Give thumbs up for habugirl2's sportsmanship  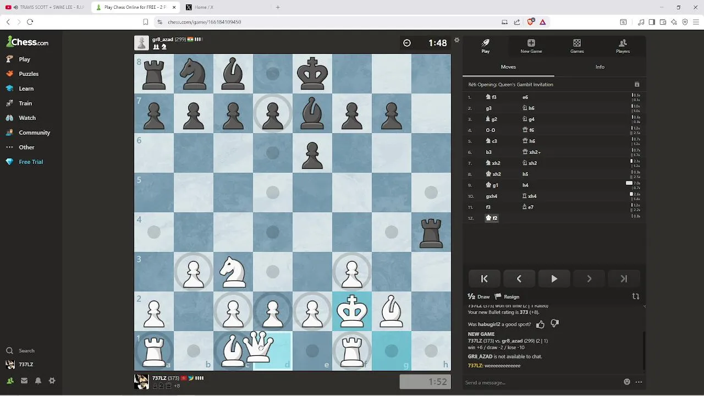tap(540, 324)
